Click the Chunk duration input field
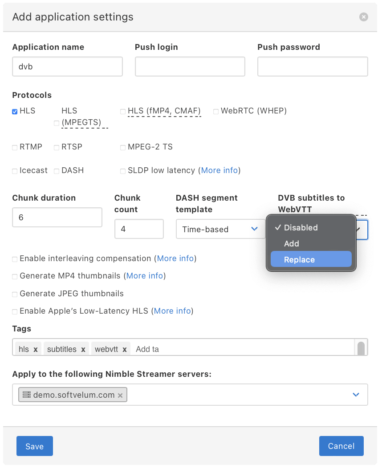The image size is (382, 468). 57,217
